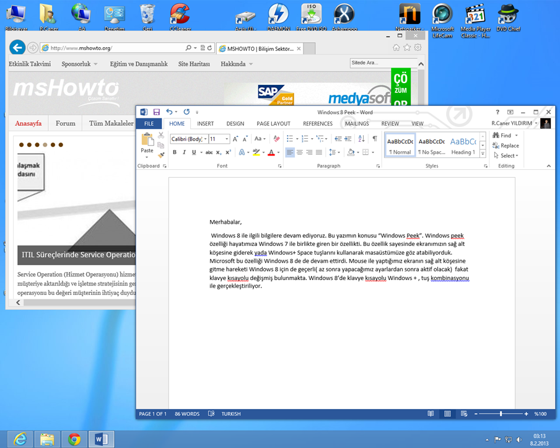Increase font size with the Grow Font icon

pyautogui.click(x=235, y=139)
